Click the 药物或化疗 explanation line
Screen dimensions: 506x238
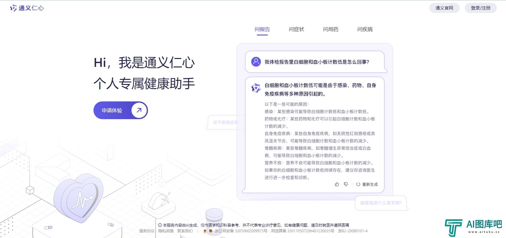[320, 122]
